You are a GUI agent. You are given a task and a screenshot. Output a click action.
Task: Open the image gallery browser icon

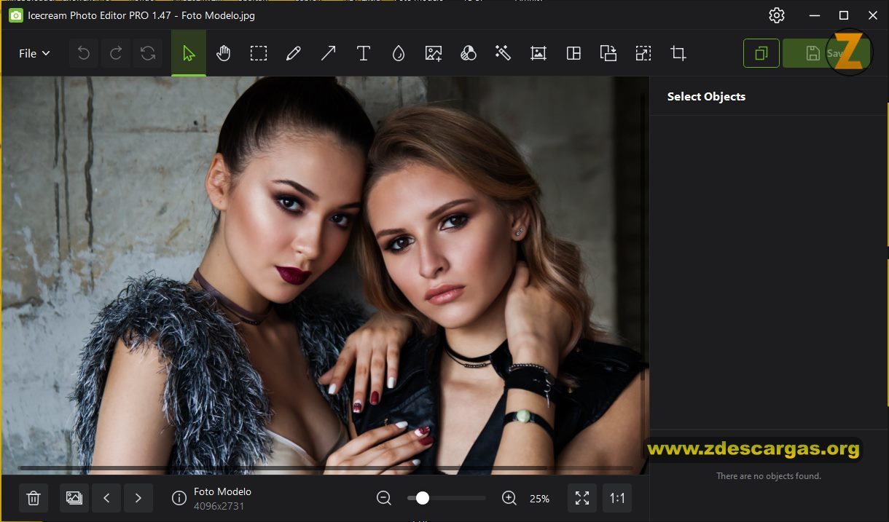(74, 498)
